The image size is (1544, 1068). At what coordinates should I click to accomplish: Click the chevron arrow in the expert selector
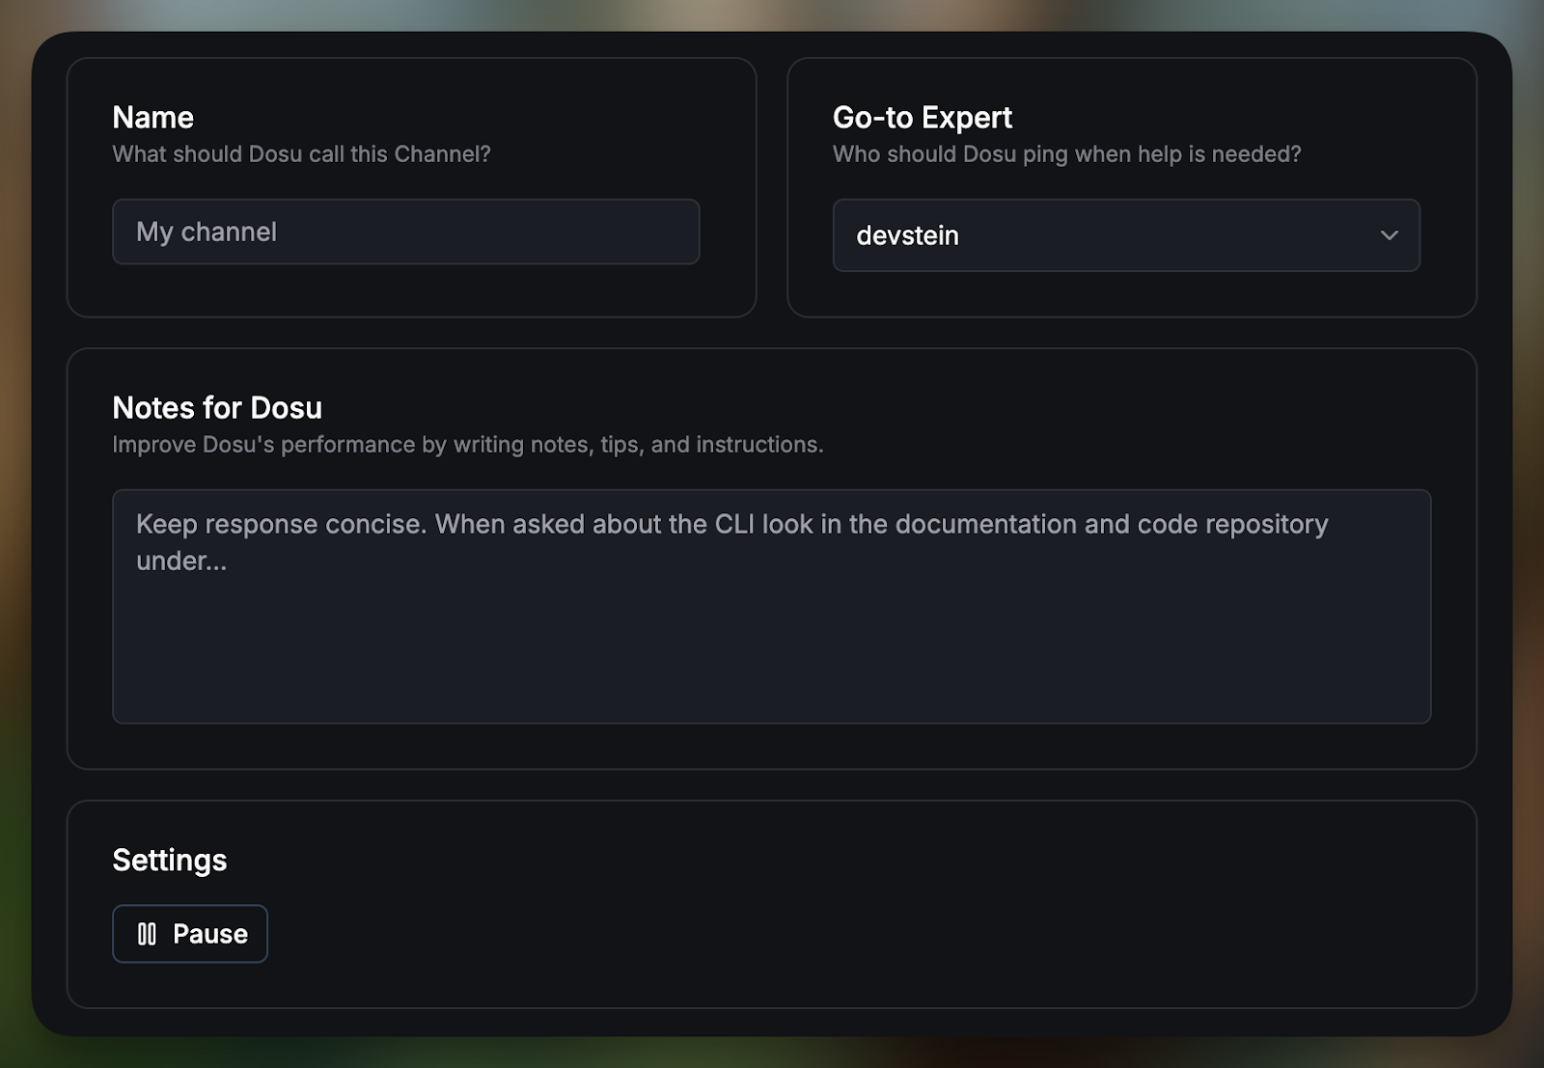click(1389, 235)
